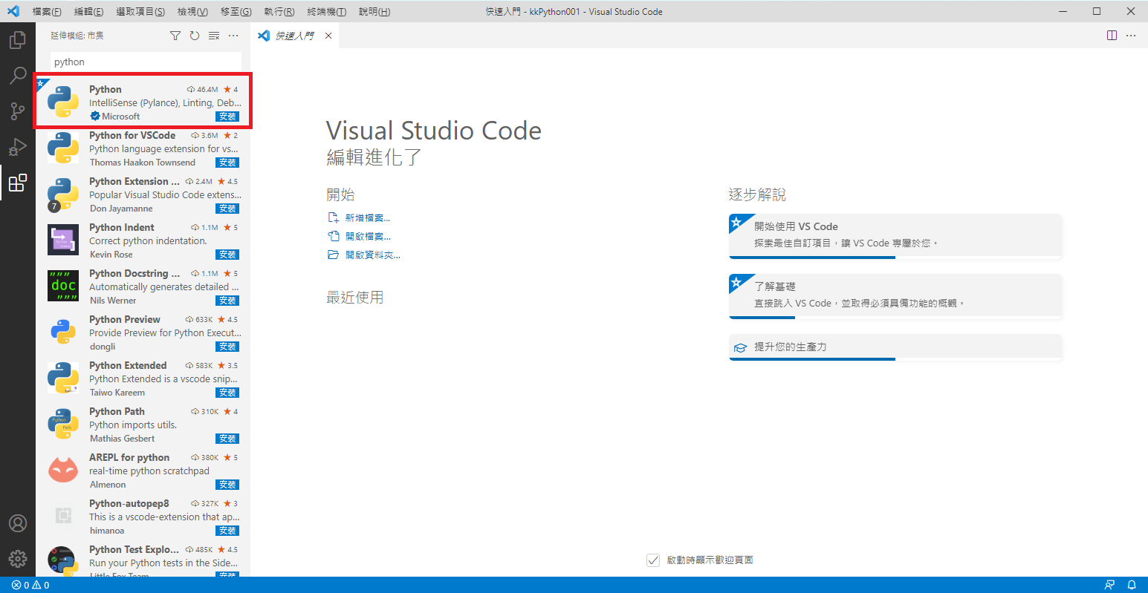Open the Source Control view
This screenshot has height=593, width=1148.
point(18,111)
